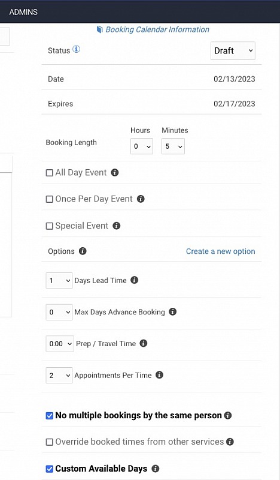The width and height of the screenshot is (280, 480).
Task: Click the Create a new option link
Action: (x=220, y=251)
